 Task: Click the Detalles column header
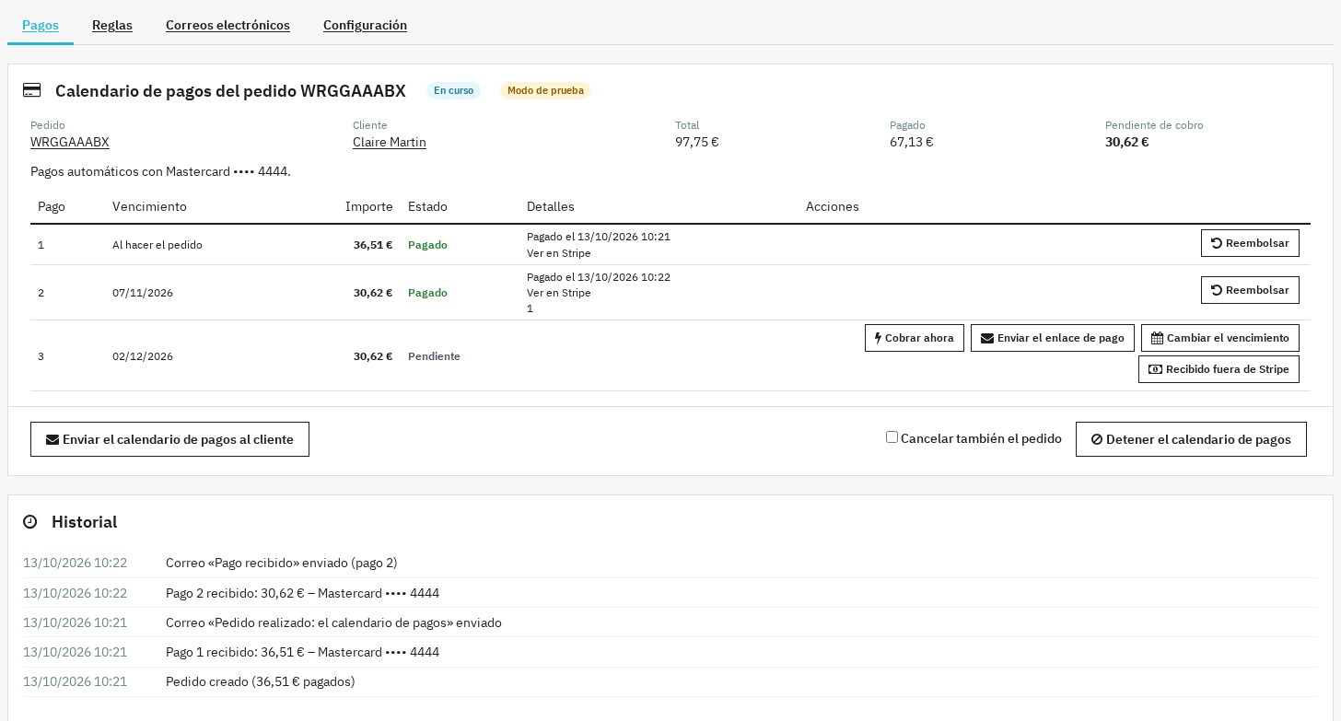click(x=551, y=206)
